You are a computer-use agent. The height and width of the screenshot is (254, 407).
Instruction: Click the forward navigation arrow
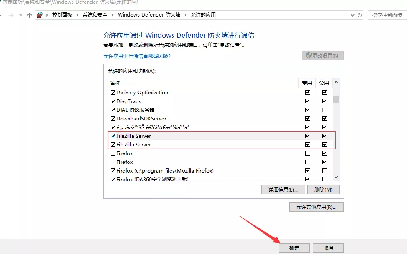point(11,15)
